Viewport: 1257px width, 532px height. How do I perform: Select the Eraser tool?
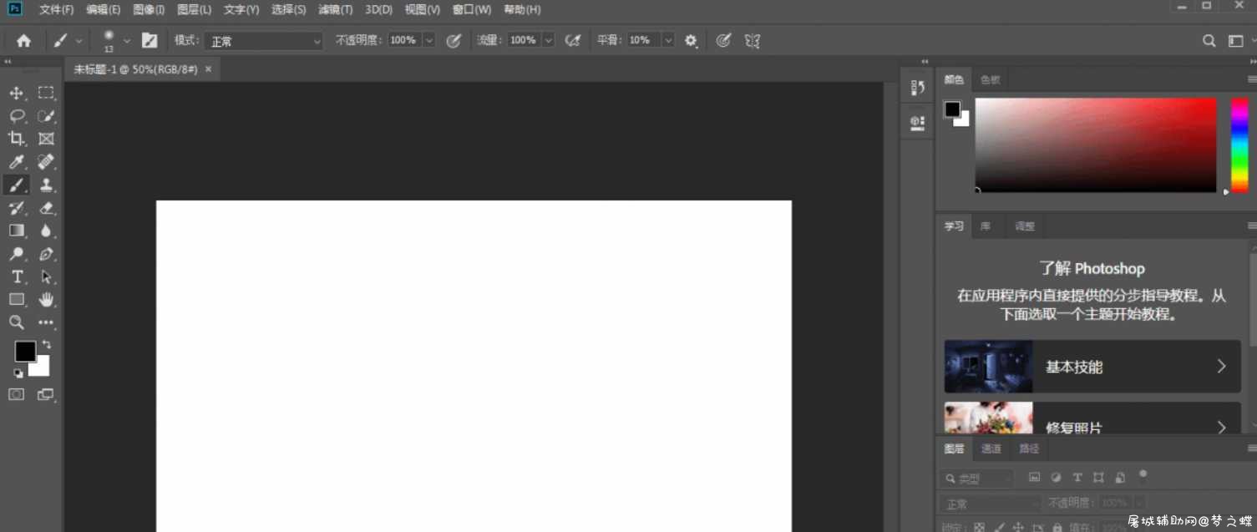[x=46, y=208]
